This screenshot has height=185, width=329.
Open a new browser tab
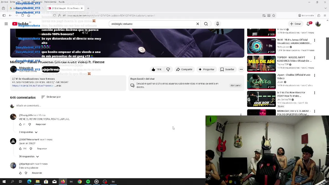[x=88, y=8]
